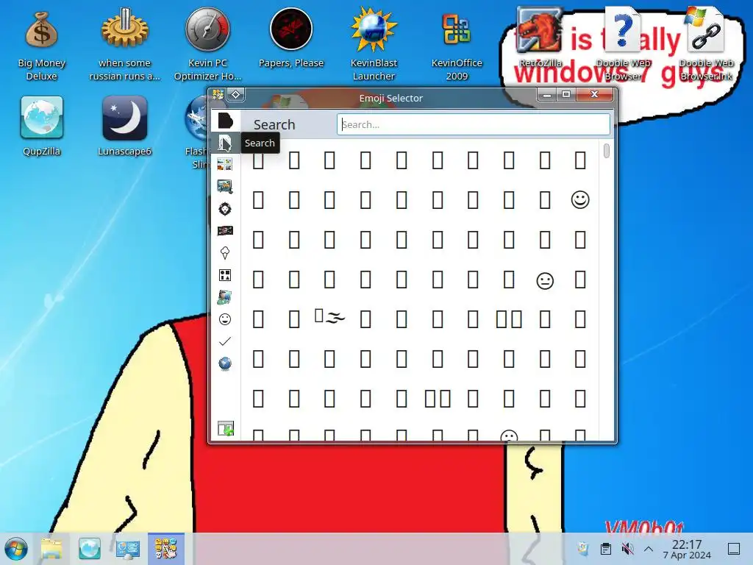Image resolution: width=753 pixels, height=565 pixels.
Task: Open the file manager from the taskbar
Action: [x=51, y=549]
